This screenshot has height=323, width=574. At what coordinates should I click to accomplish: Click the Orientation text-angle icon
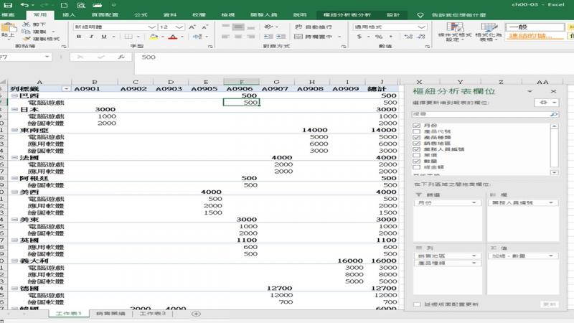click(268, 27)
